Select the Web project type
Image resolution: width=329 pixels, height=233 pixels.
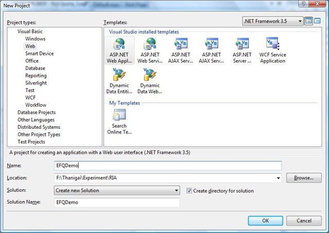(30, 46)
